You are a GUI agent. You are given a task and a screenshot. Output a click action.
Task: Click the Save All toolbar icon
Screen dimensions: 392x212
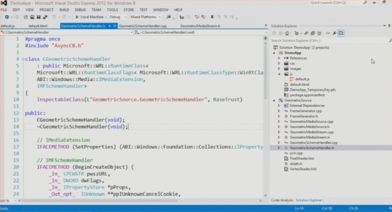45,17
